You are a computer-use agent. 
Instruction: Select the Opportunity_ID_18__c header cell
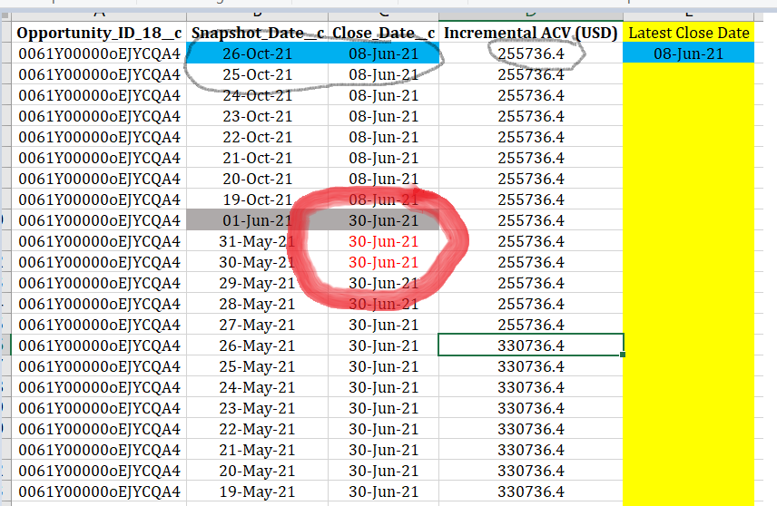pos(99,33)
